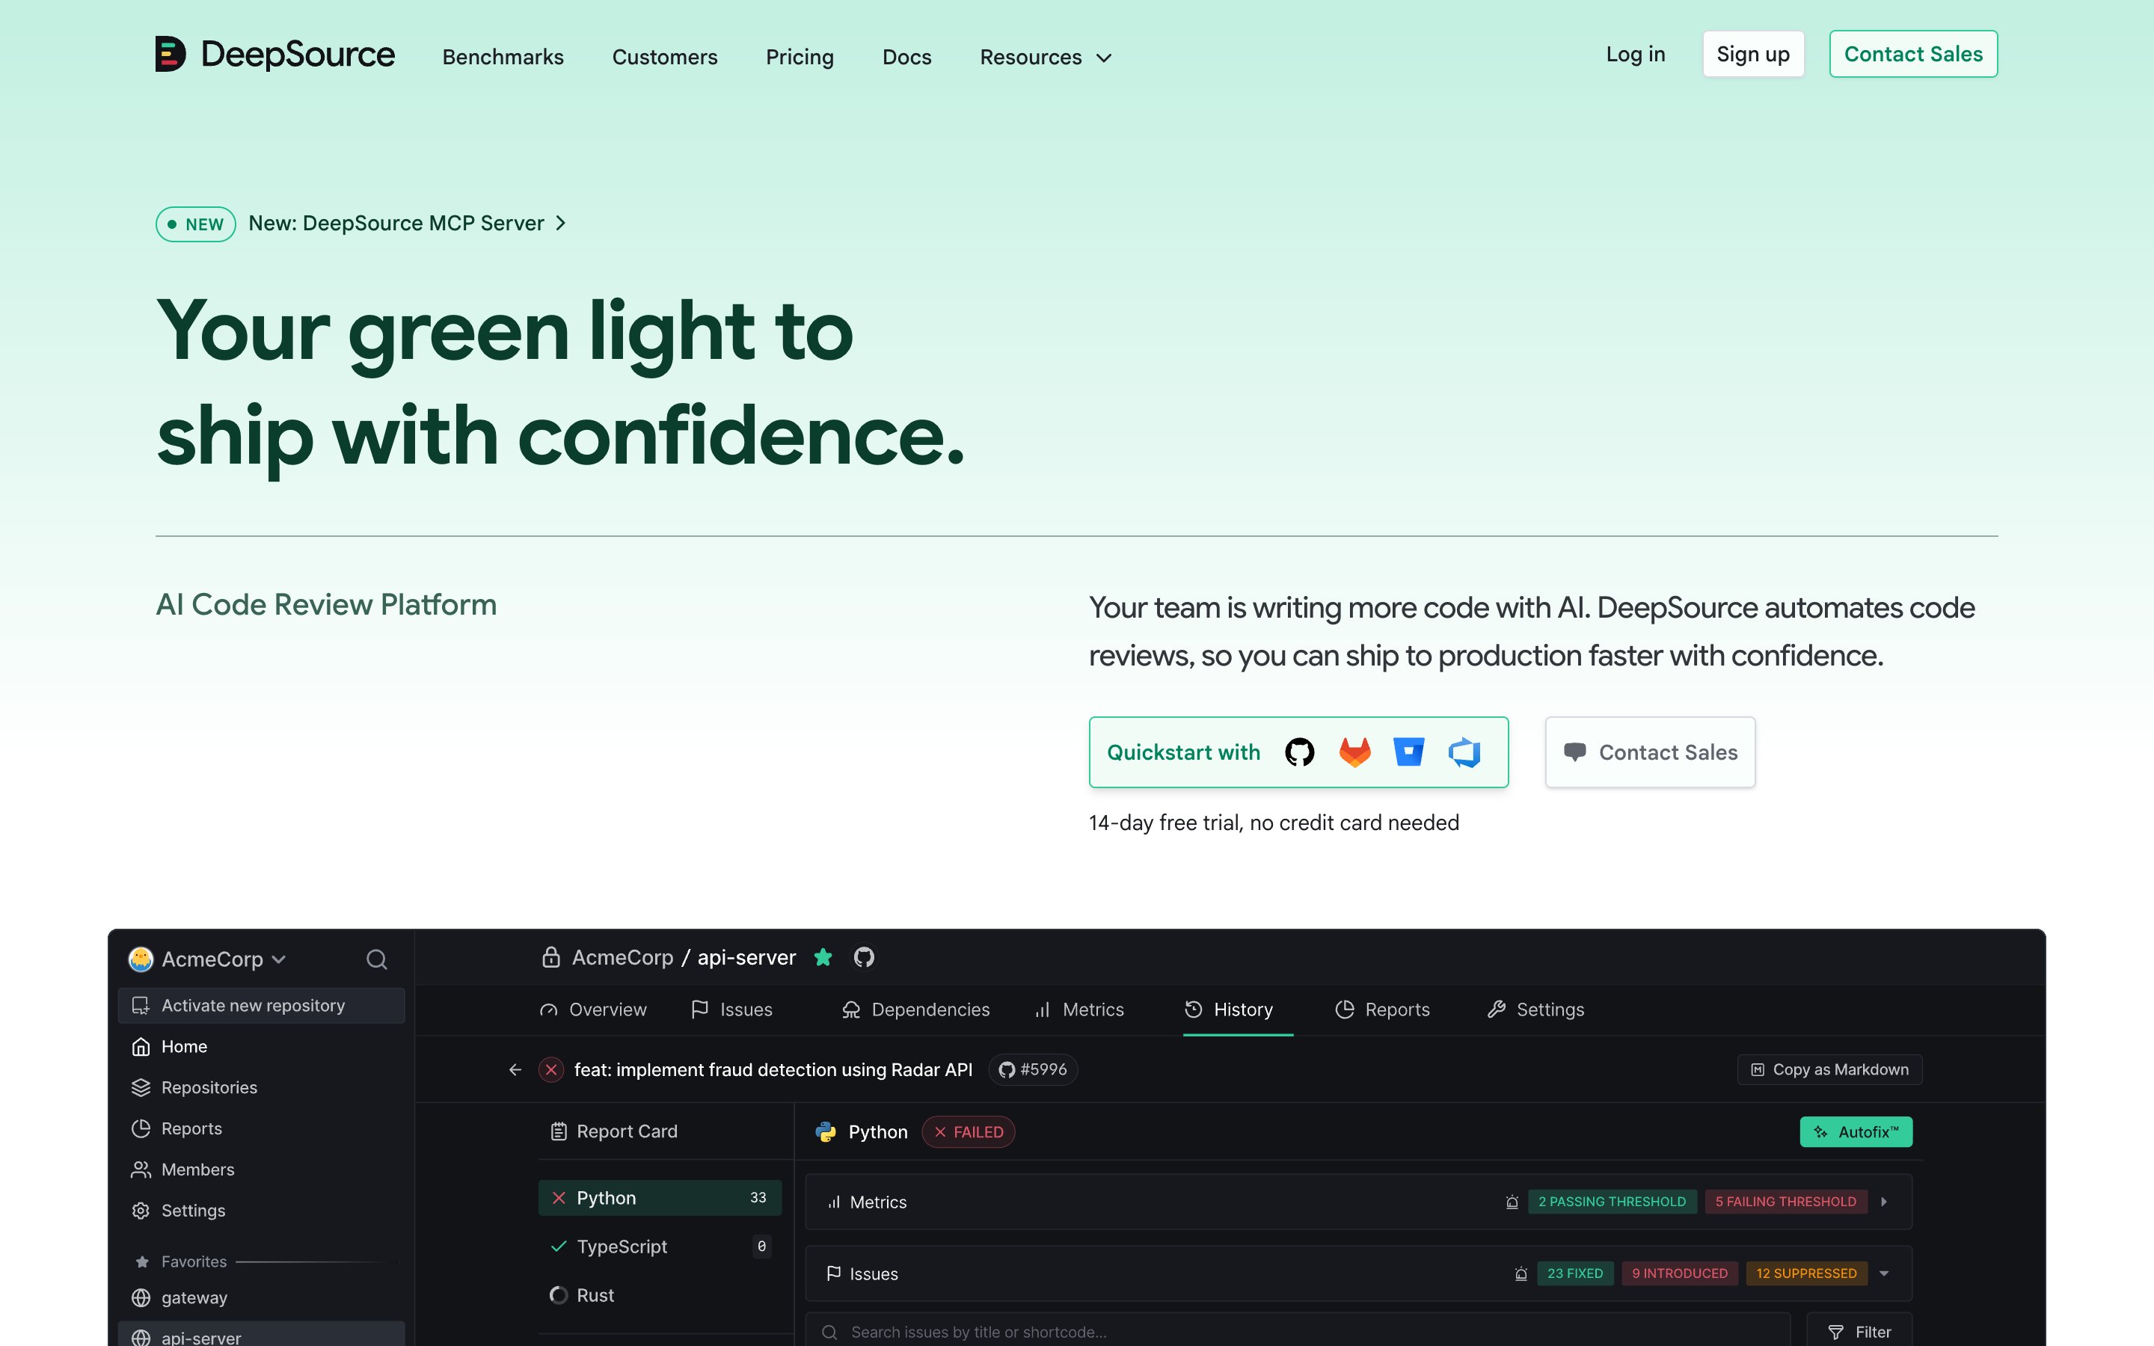Screen dimensions: 2154x1346
Task: Click the 5 FAILING THRESHOLD badge
Action: (x=1785, y=1202)
